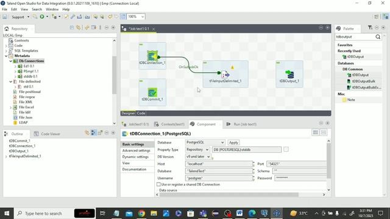
Task: Open Task View on taskbar
Action: tap(102, 214)
